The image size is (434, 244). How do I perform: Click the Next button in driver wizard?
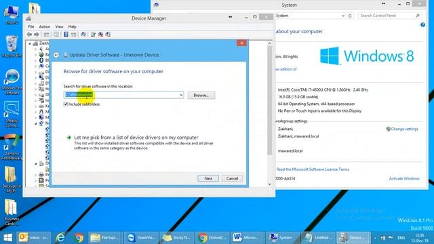pyautogui.click(x=208, y=178)
